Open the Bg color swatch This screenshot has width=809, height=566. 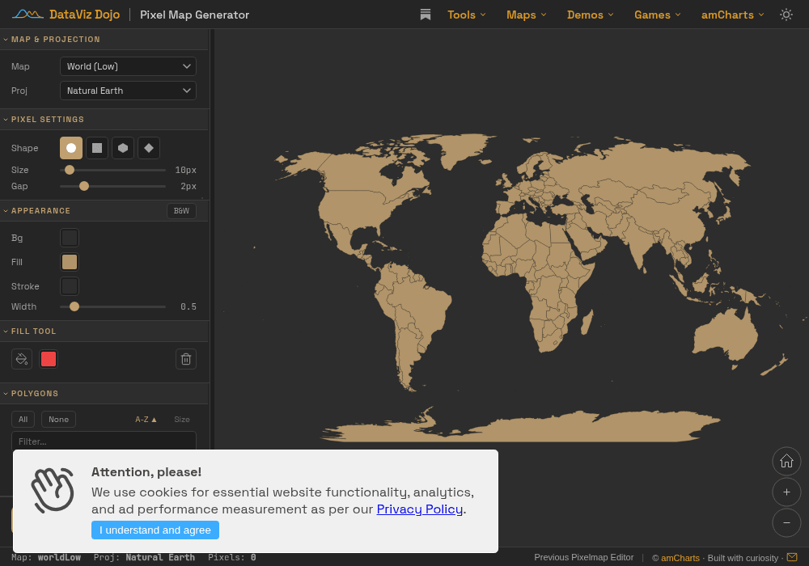(70, 238)
